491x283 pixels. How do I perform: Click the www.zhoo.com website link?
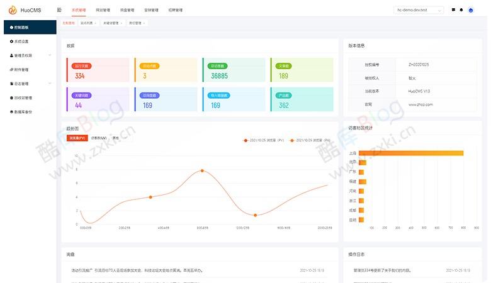[420, 104]
